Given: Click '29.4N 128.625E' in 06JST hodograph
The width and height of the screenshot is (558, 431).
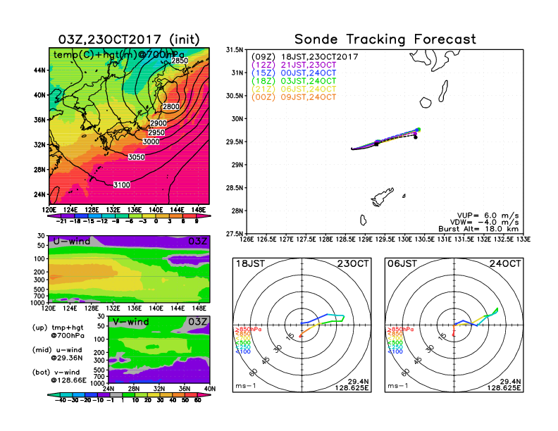Looking at the screenshot, I should pyautogui.click(x=504, y=385).
